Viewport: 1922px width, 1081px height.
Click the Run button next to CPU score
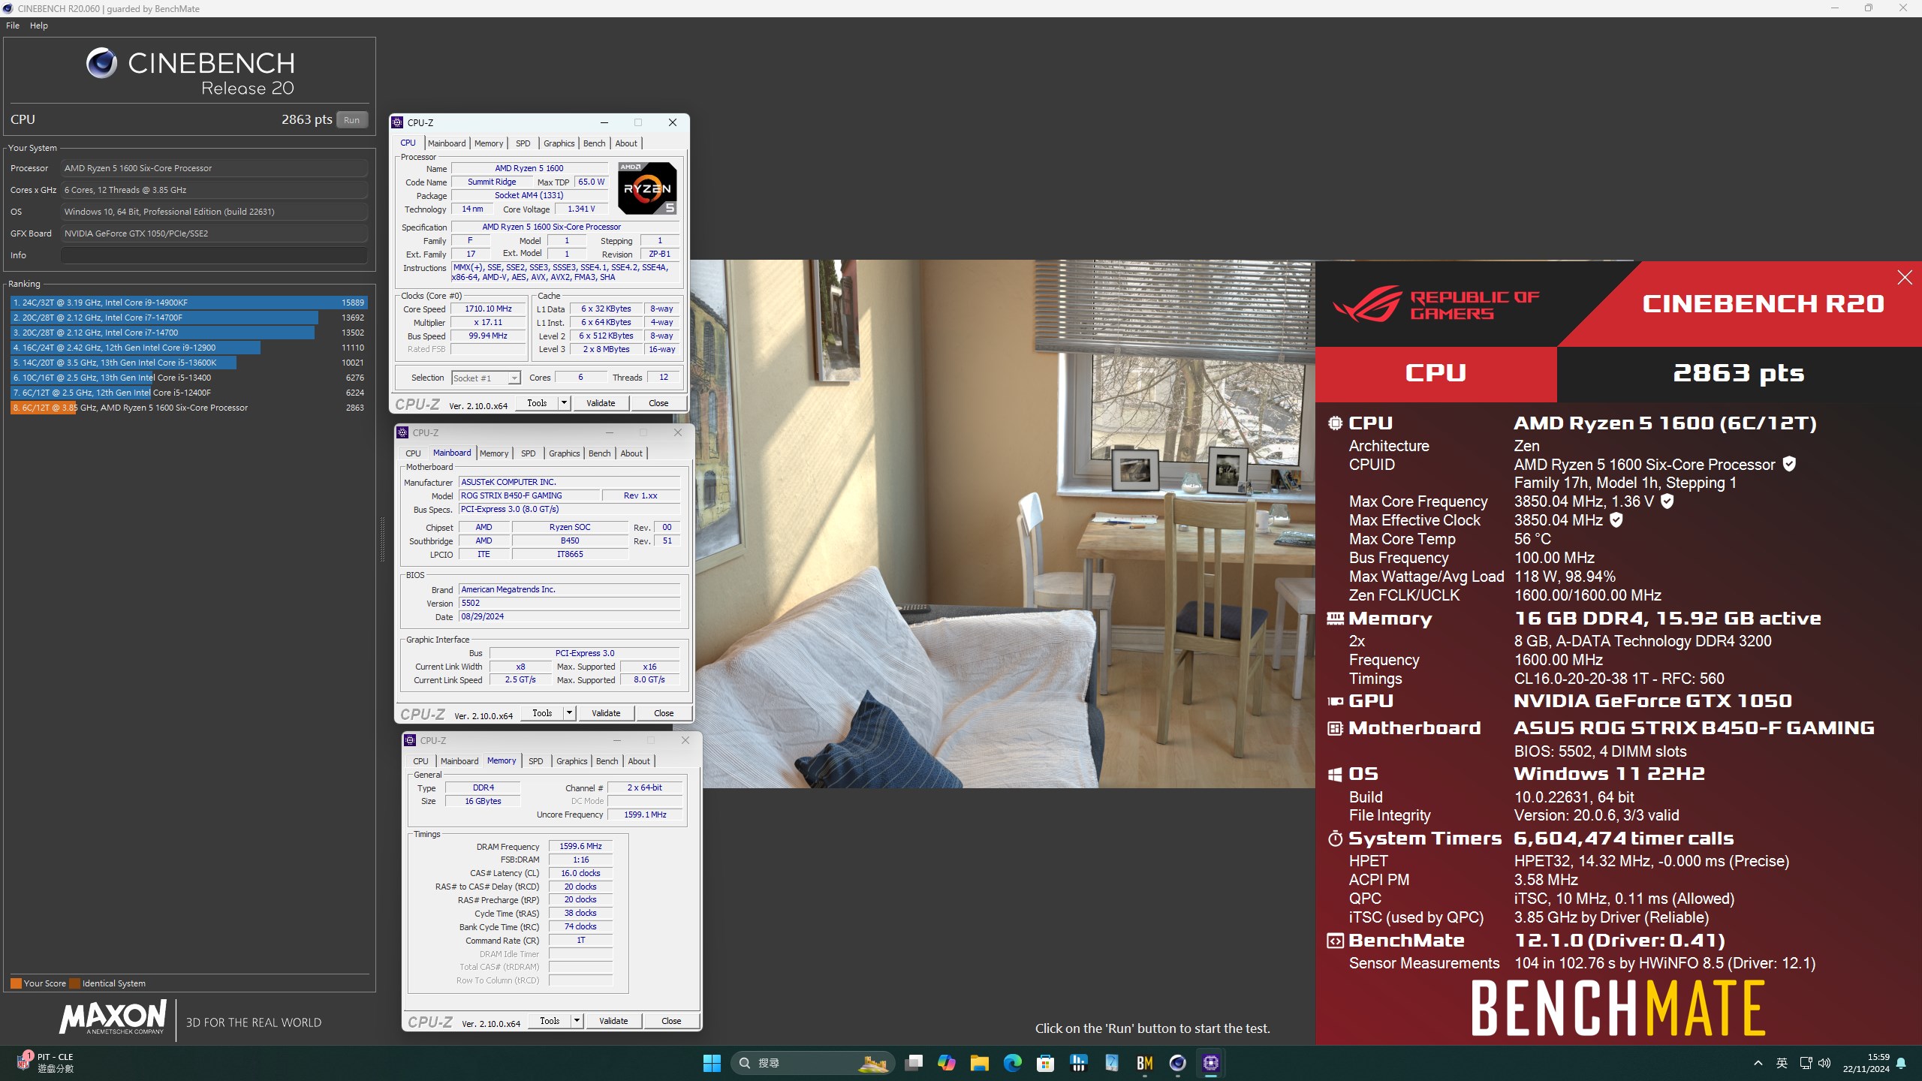[351, 120]
